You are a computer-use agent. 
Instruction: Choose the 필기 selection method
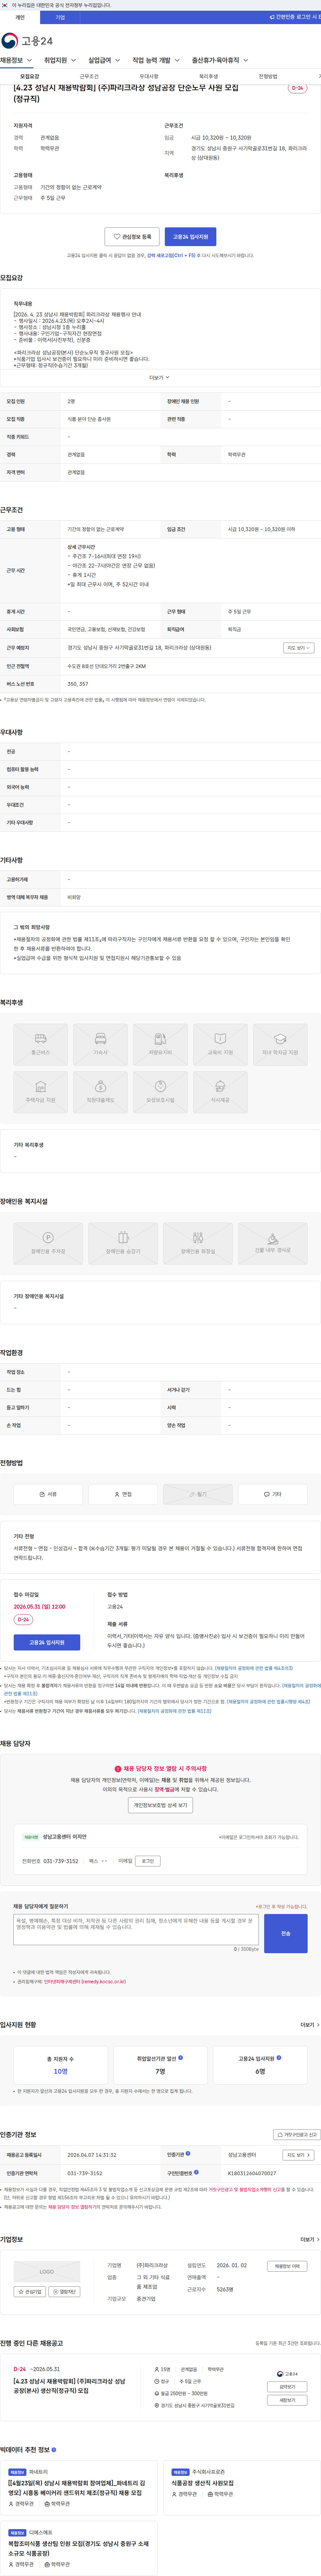pyautogui.click(x=198, y=1494)
